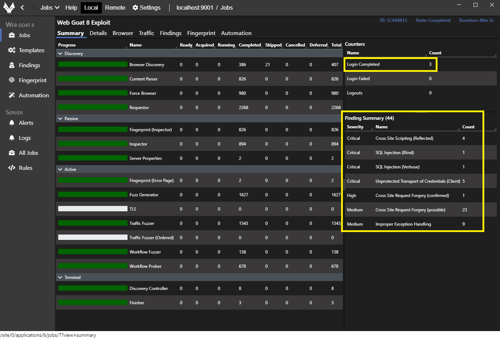Click the Automation wand icon in sidebar
500x340 pixels.
point(12,95)
